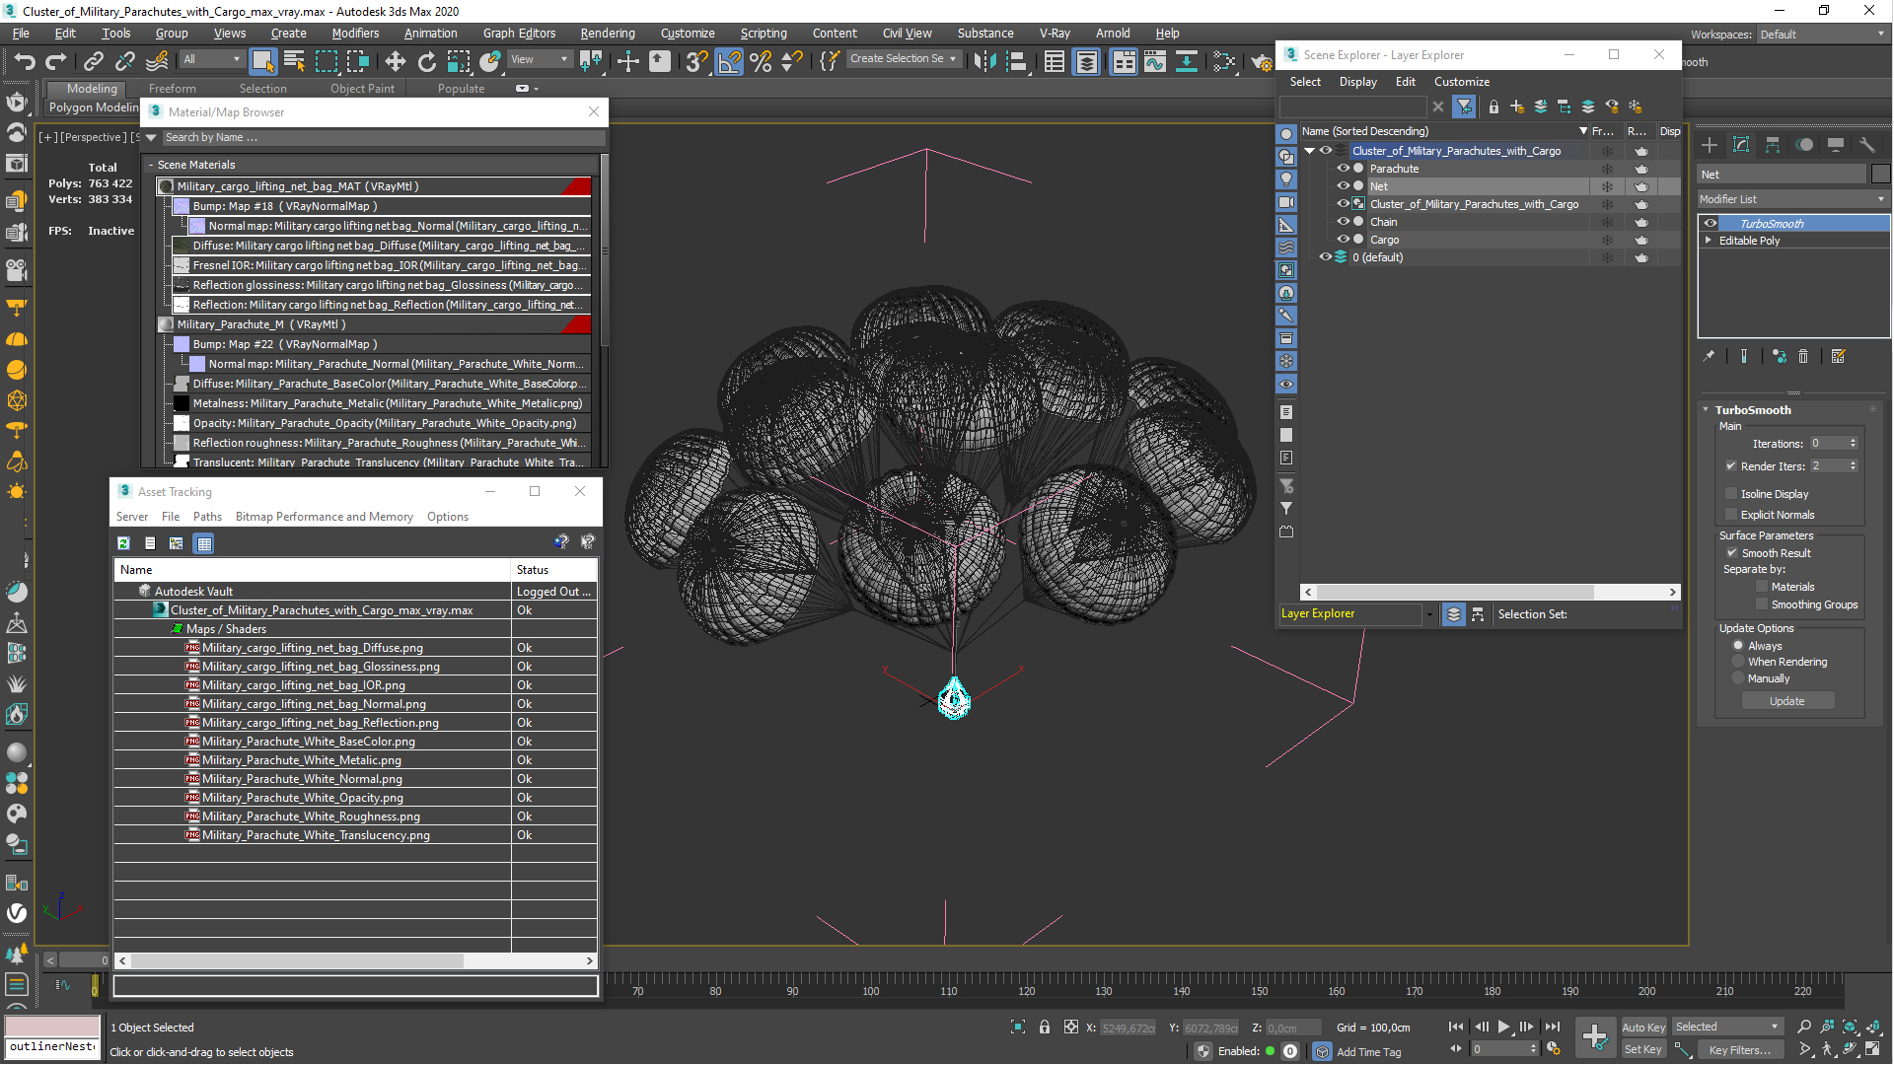Expand the Editable Poly stack entry
This screenshot has height=1065, width=1894.
coord(1709,241)
